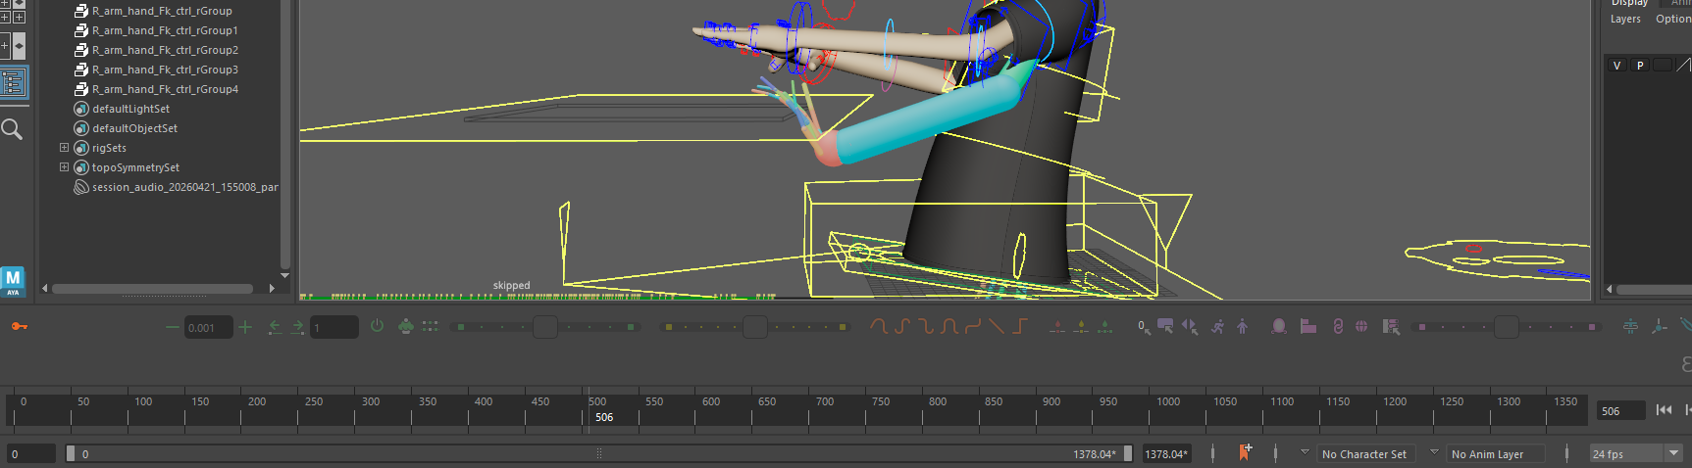Open the Options menu in layer editor
Image resolution: width=1692 pixels, height=468 pixels.
click(x=1672, y=19)
